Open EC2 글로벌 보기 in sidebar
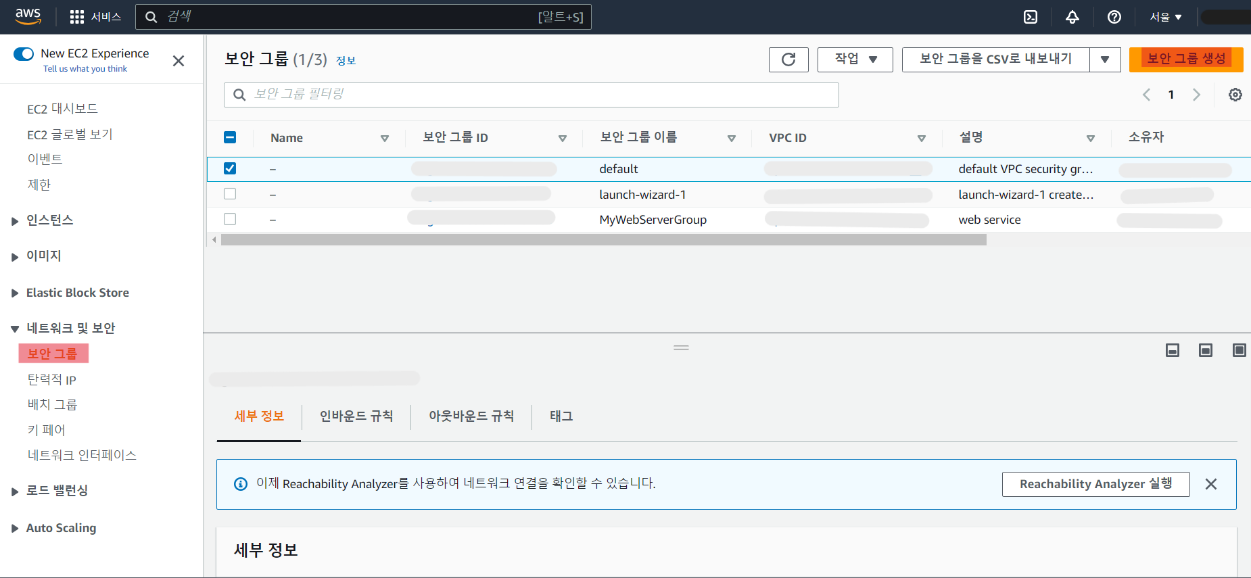The image size is (1251, 578). click(70, 135)
